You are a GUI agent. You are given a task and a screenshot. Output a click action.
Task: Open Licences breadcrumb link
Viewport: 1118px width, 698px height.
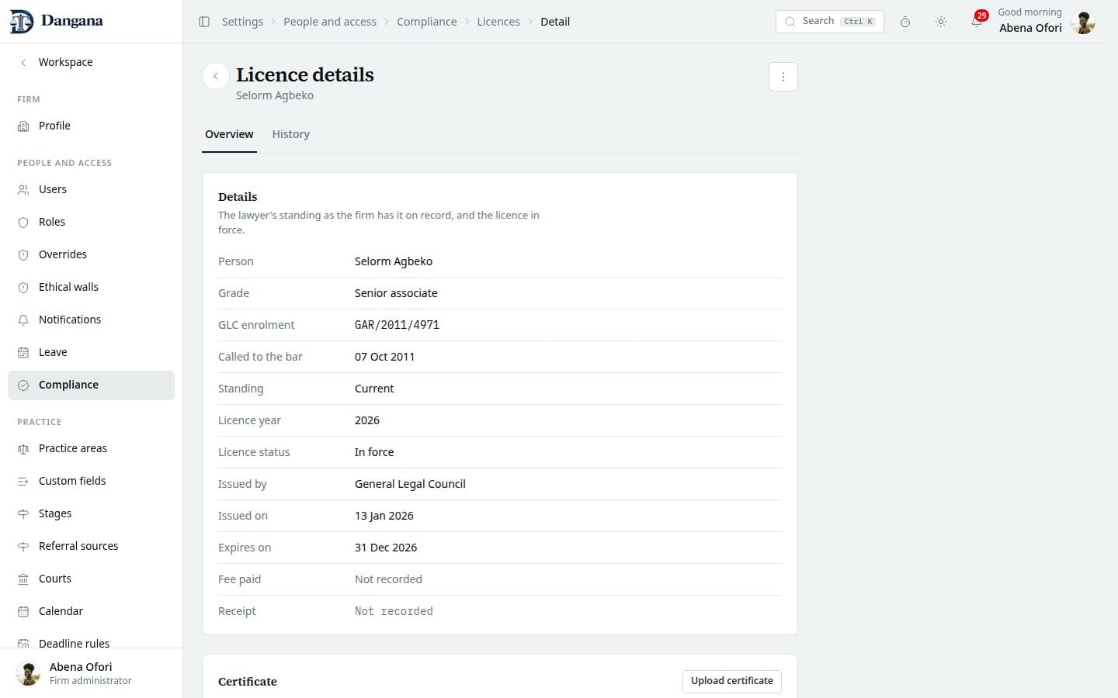pos(498,22)
